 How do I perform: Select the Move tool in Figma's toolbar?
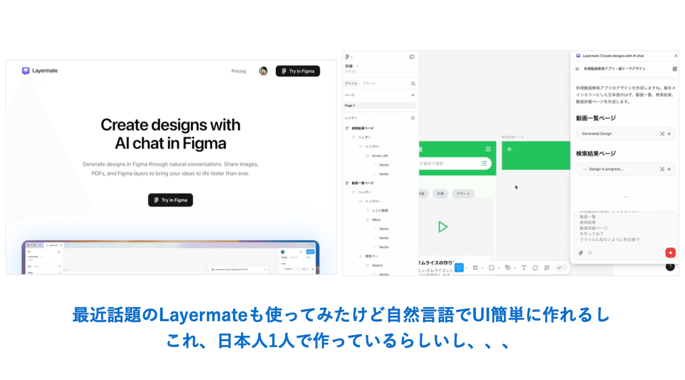pyautogui.click(x=459, y=268)
